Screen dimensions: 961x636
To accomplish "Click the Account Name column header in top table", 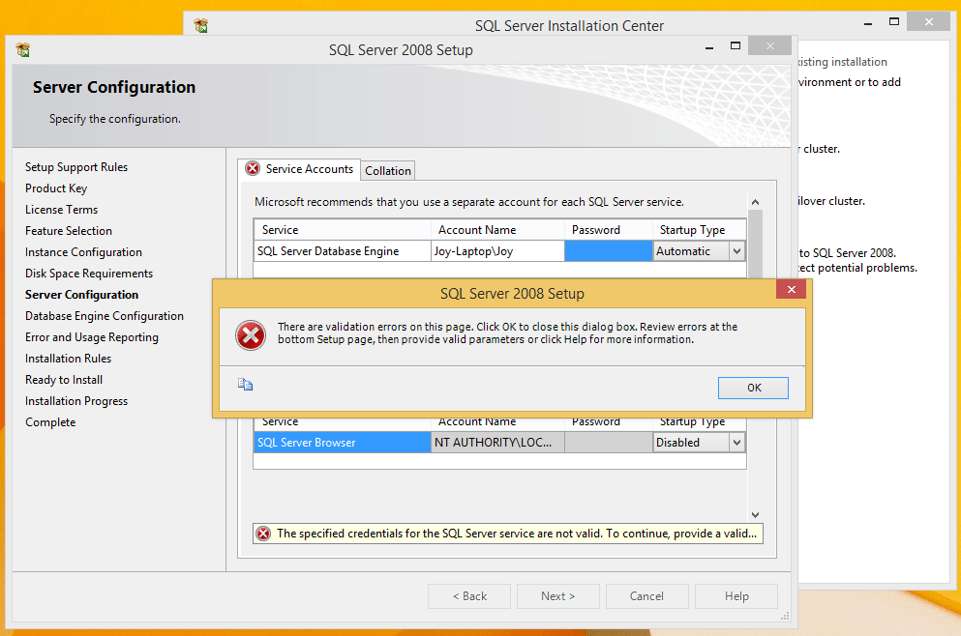I will (x=497, y=229).
